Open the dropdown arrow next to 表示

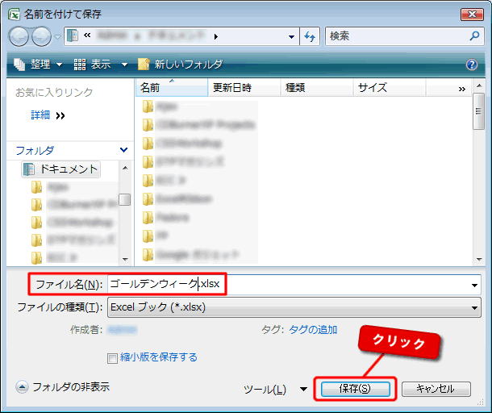pyautogui.click(x=124, y=65)
